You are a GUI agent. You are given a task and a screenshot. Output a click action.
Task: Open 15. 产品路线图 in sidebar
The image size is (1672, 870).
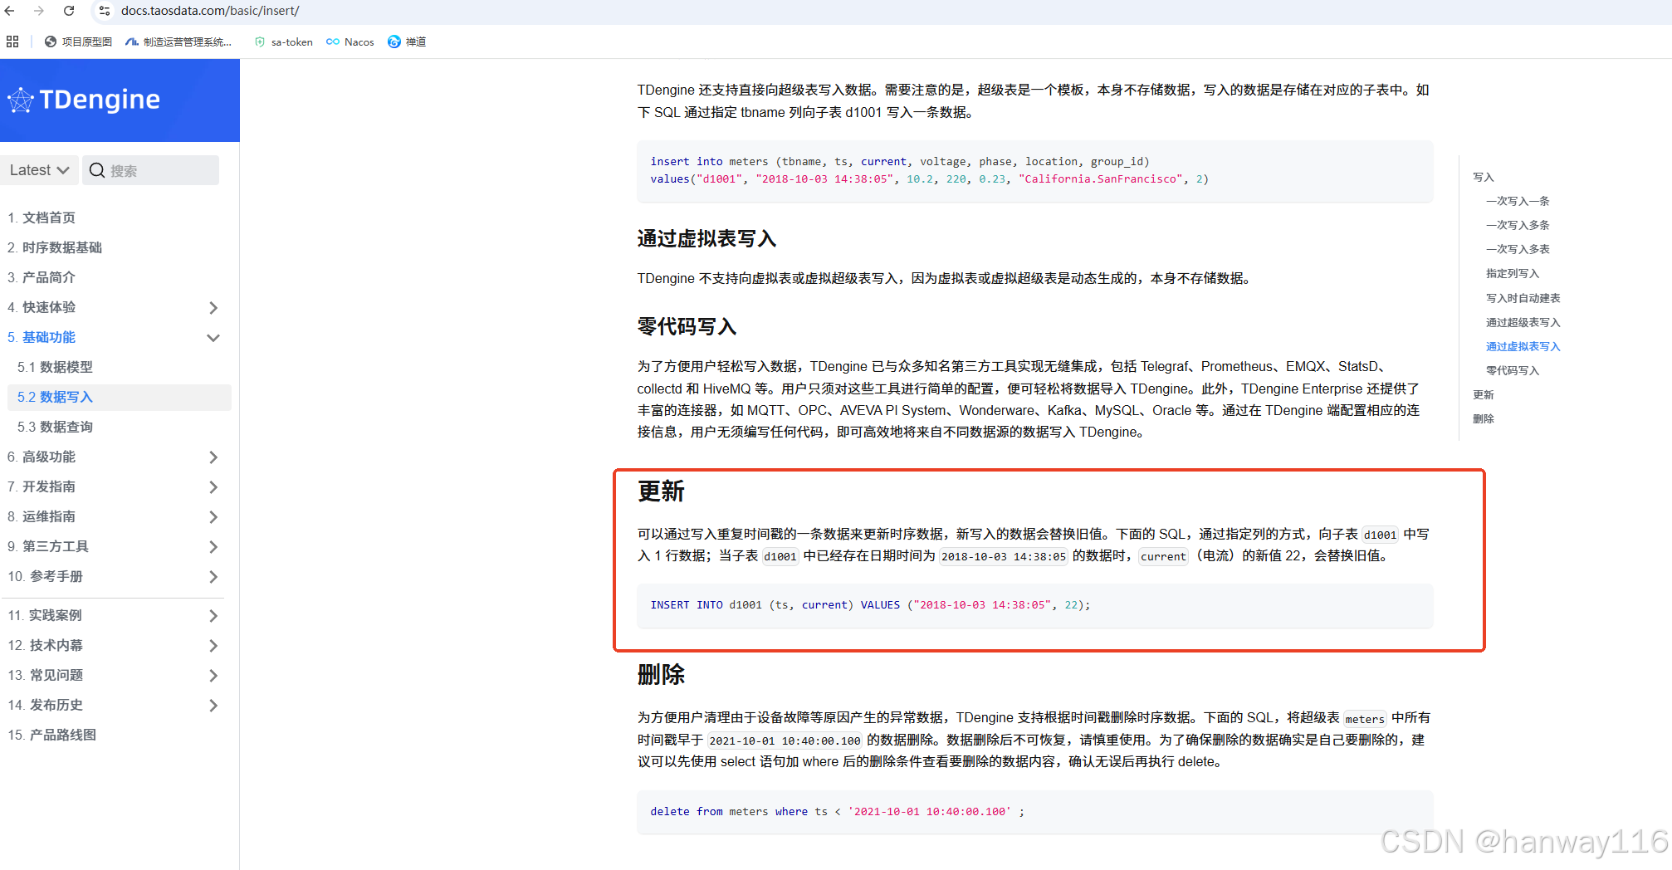tap(51, 735)
